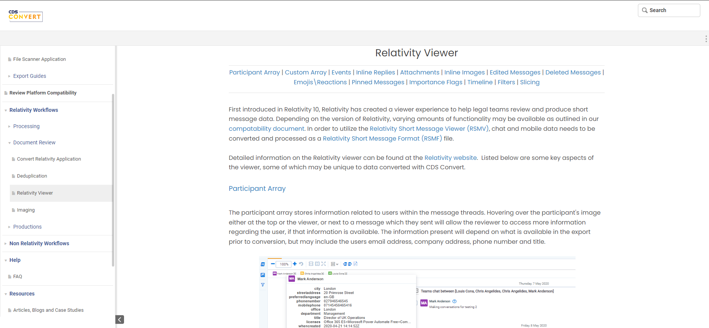Jump to Events section
The width and height of the screenshot is (709, 328).
pos(341,72)
